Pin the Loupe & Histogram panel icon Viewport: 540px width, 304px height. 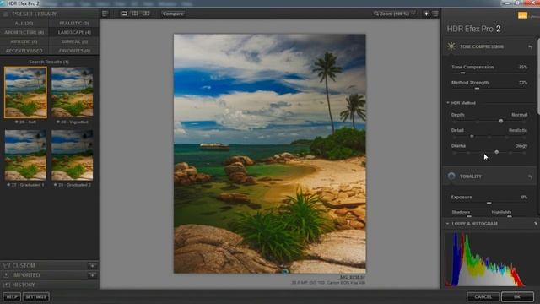pos(536,224)
